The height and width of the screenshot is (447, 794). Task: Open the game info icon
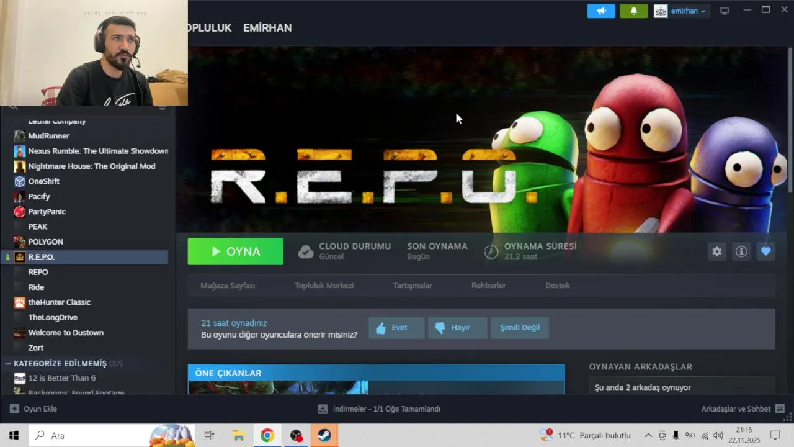(x=741, y=251)
